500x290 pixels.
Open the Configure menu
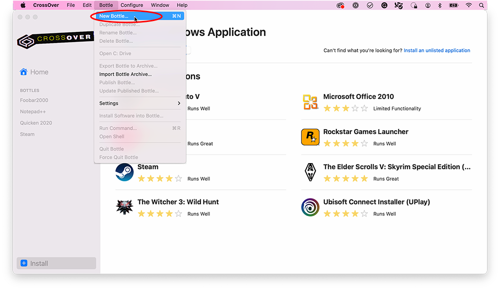[132, 5]
